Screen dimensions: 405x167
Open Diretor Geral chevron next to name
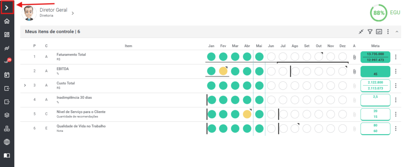(73, 13)
